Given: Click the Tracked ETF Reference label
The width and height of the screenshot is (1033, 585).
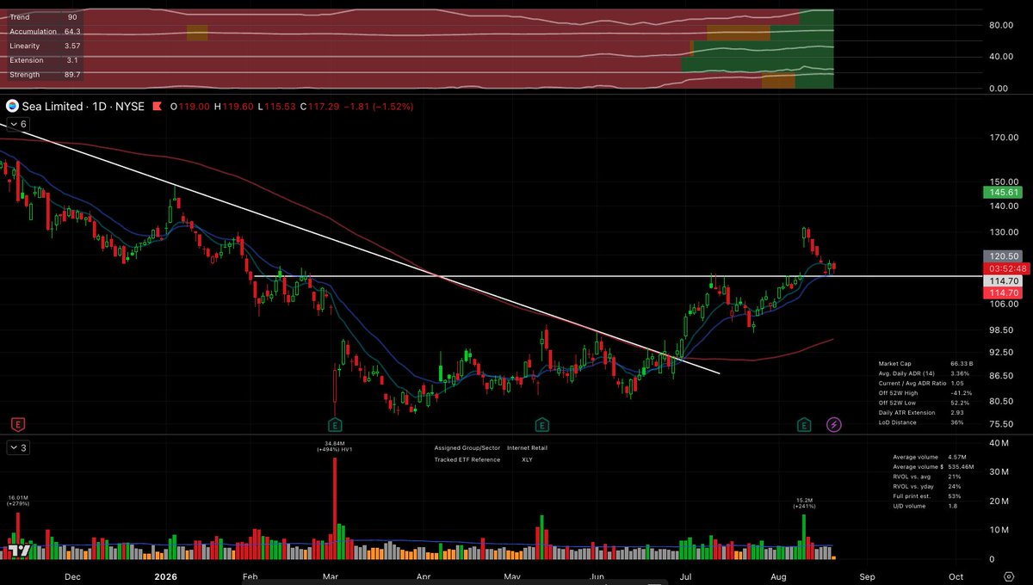Looking at the screenshot, I should 467,459.
